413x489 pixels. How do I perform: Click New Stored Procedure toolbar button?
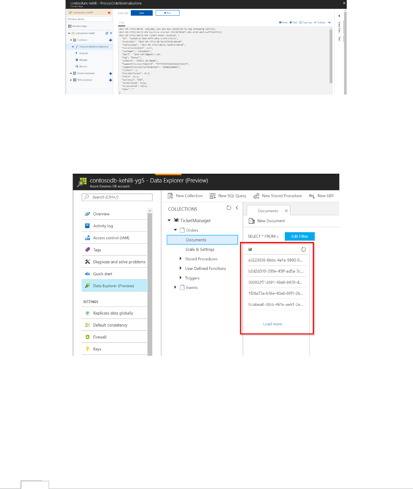277,196
